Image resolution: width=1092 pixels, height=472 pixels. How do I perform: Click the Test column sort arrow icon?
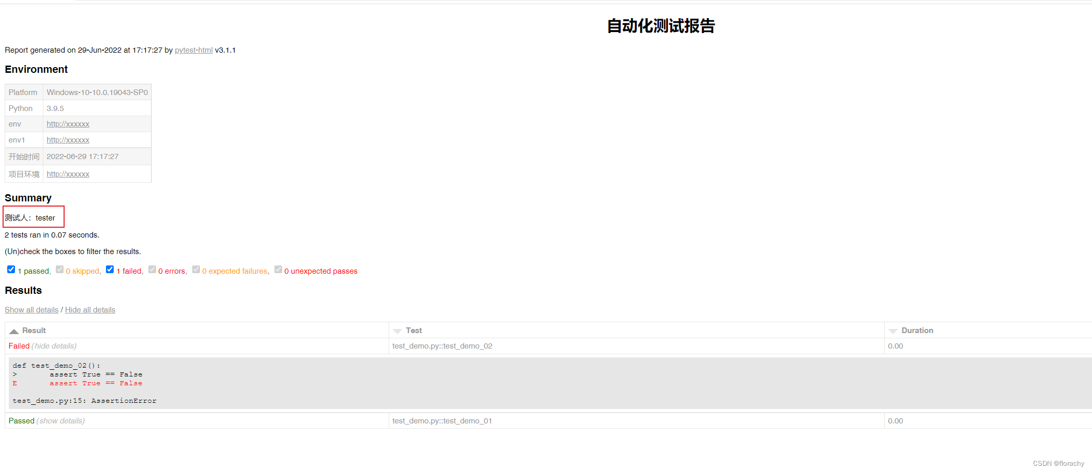tap(397, 331)
